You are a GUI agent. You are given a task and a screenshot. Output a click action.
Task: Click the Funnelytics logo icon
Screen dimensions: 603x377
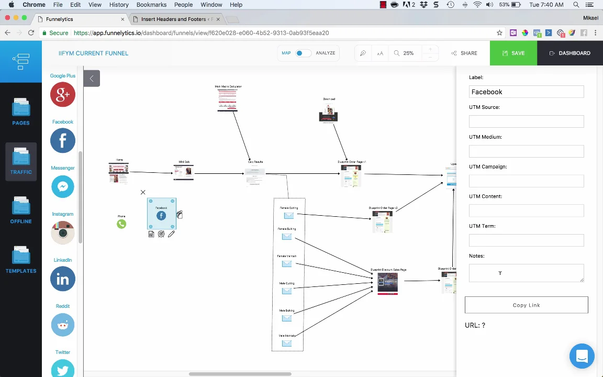pos(21,62)
